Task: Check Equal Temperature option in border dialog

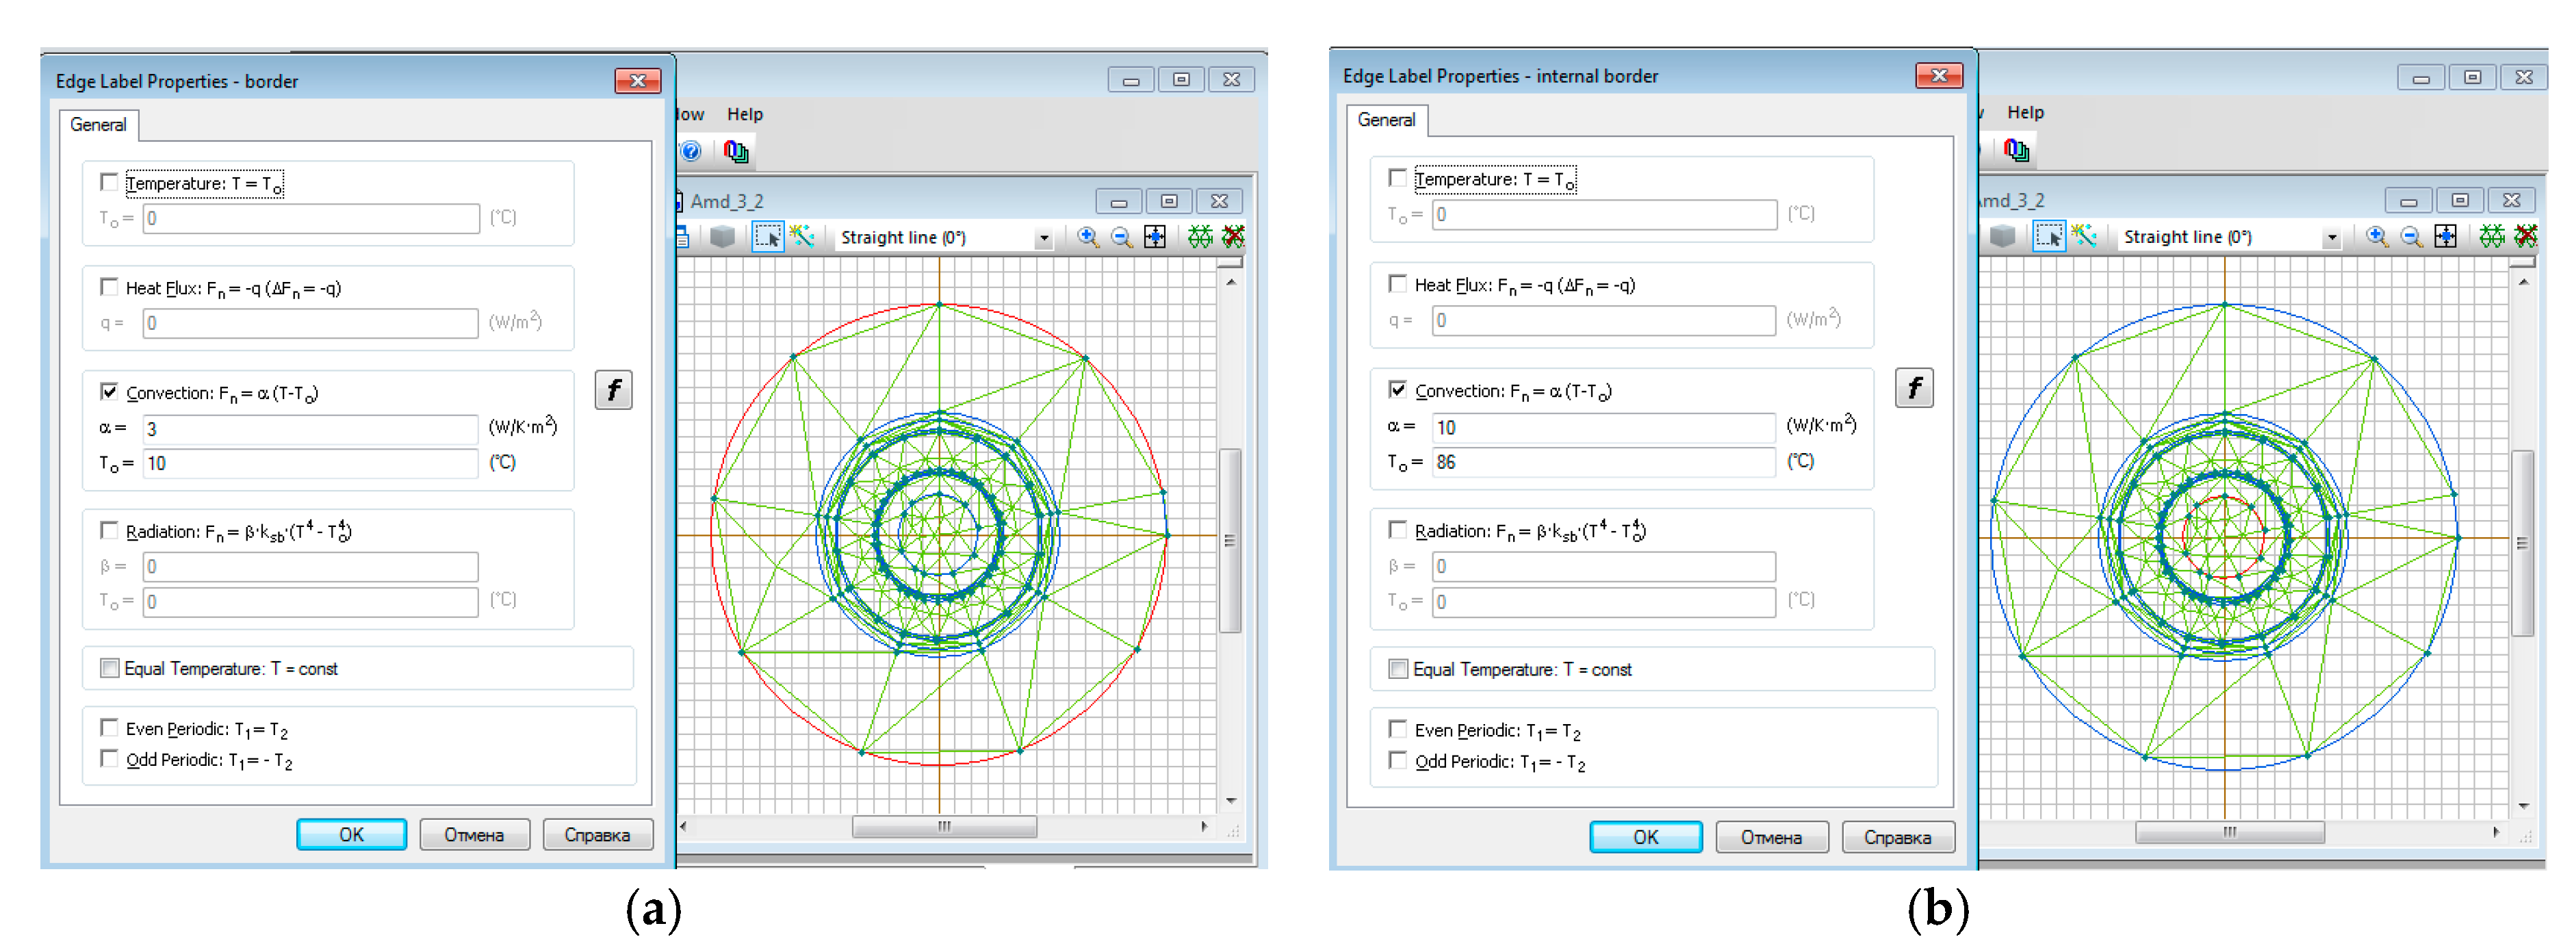Action: (x=110, y=668)
